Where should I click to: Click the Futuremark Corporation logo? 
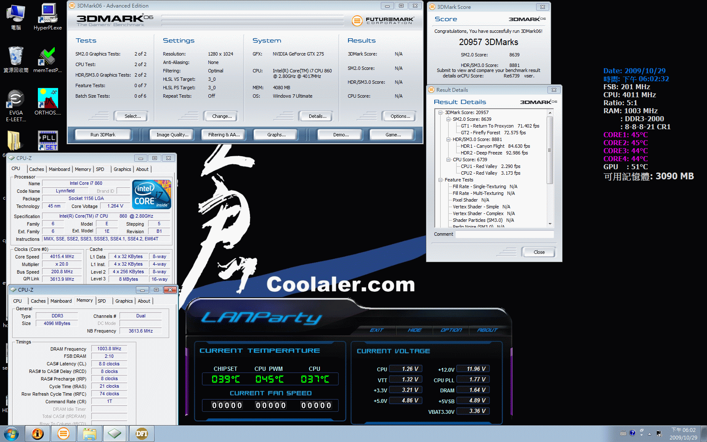pyautogui.click(x=383, y=20)
